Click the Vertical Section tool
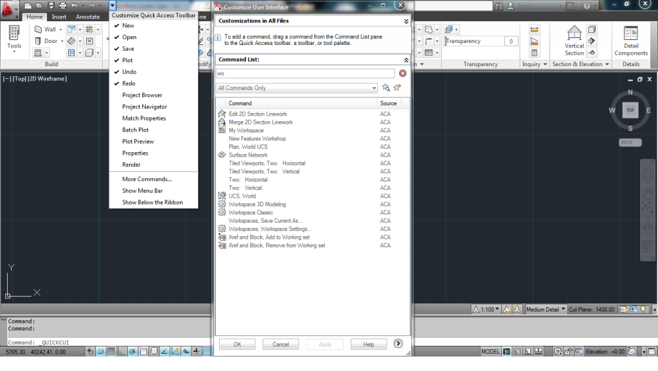 tap(574, 40)
